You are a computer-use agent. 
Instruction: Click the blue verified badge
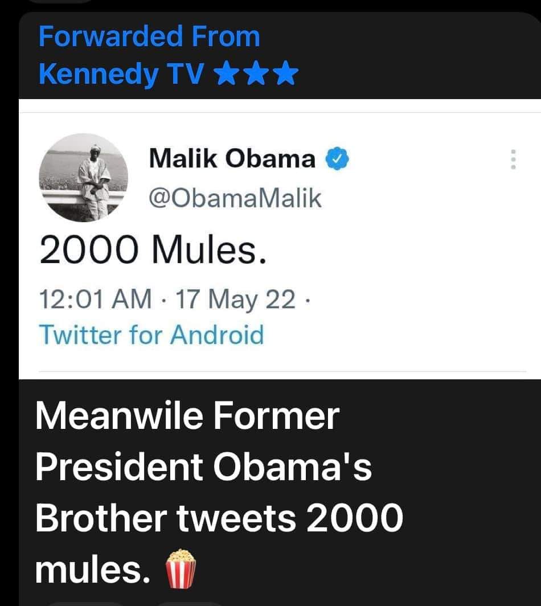click(x=337, y=159)
